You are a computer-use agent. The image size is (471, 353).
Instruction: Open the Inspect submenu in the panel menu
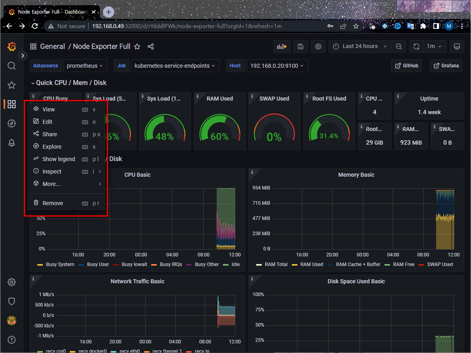tap(66, 171)
